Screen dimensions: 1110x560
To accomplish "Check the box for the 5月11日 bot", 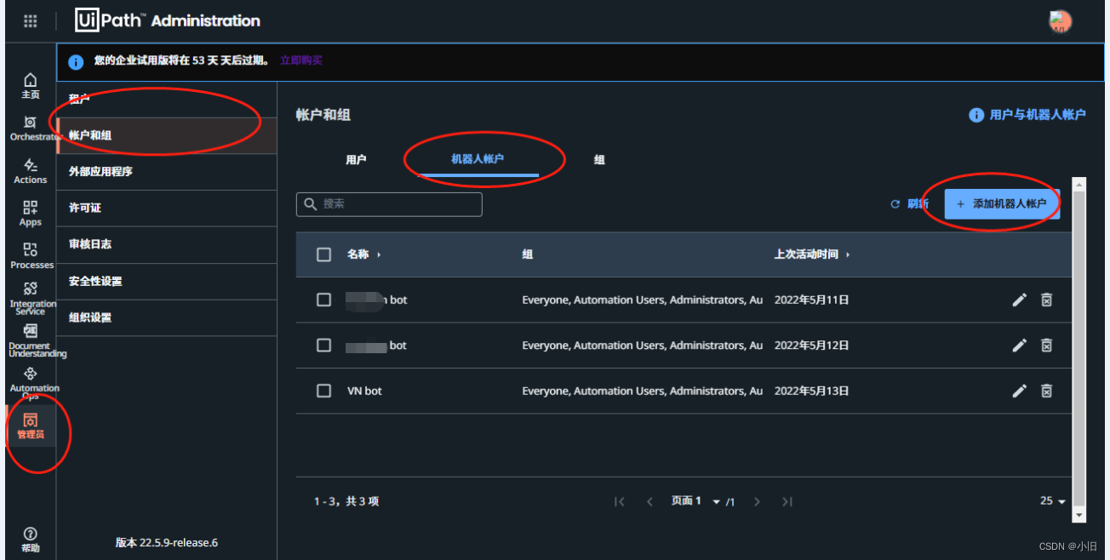I will click(323, 300).
